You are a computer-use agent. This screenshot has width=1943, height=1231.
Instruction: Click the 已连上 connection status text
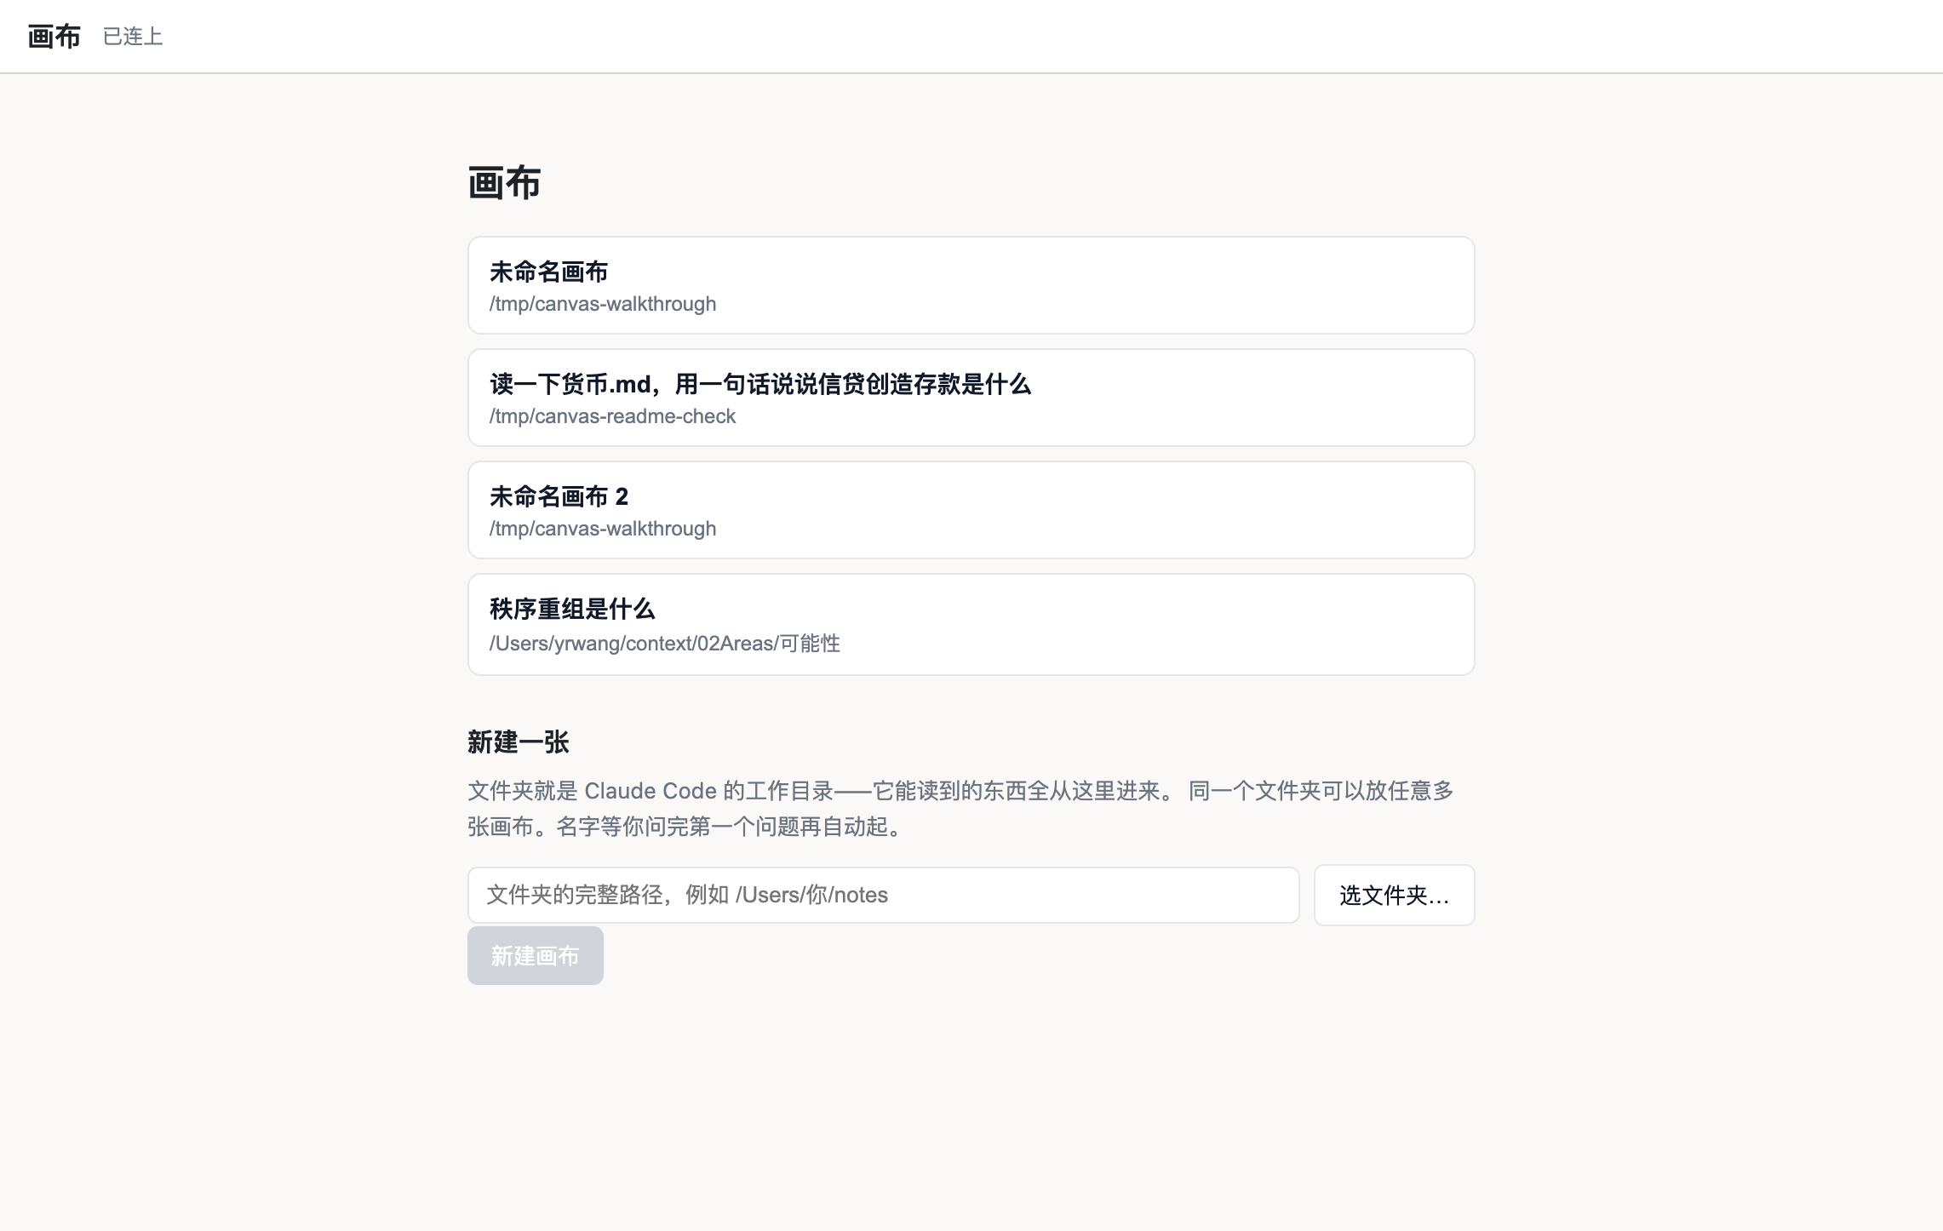pos(133,37)
